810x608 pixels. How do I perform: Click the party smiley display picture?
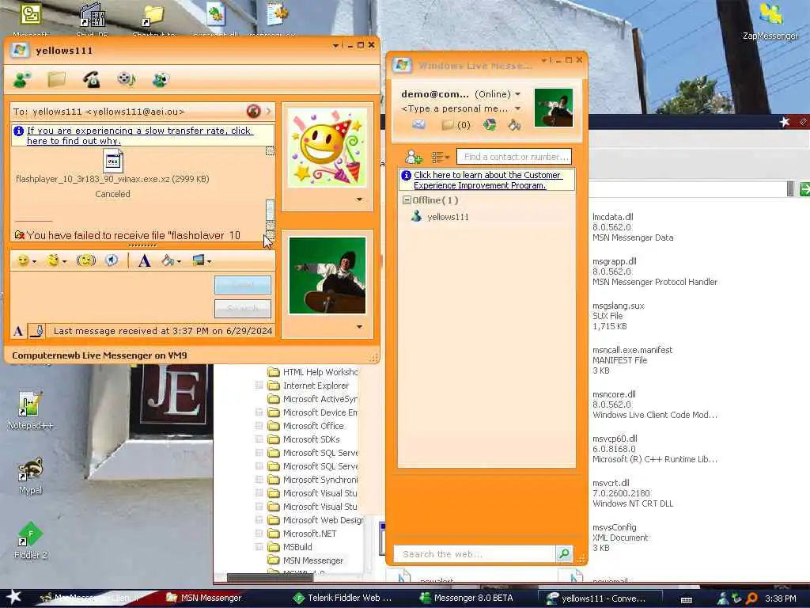coord(327,147)
